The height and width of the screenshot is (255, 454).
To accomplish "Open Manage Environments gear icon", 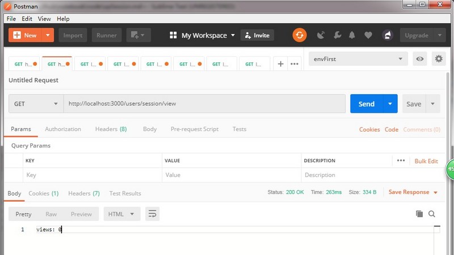I will pos(439,59).
